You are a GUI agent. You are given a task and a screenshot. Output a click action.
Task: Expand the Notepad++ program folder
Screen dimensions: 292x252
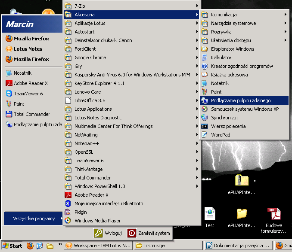click(x=131, y=143)
